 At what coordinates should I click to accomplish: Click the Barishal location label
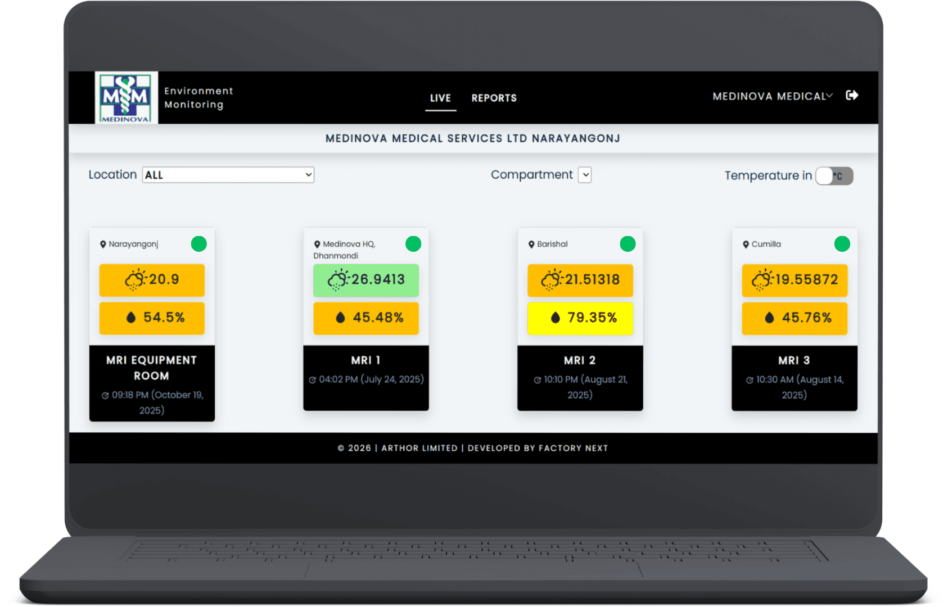point(552,244)
